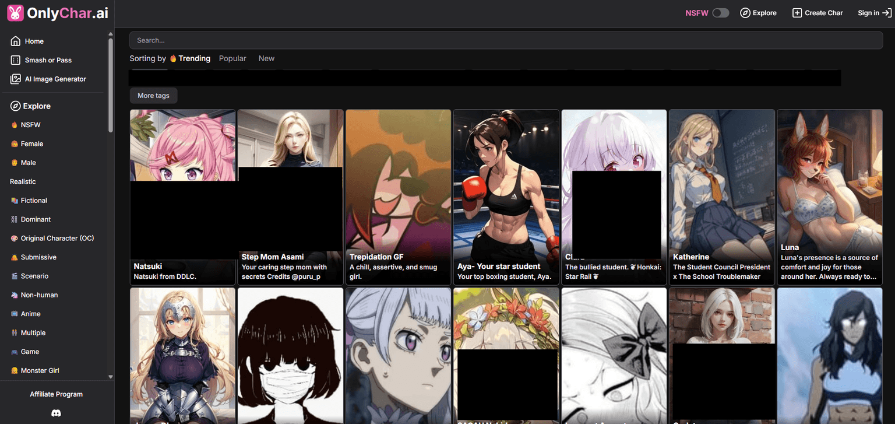895x424 pixels.
Task: Open the Trepidation GF character card
Action: point(398,197)
